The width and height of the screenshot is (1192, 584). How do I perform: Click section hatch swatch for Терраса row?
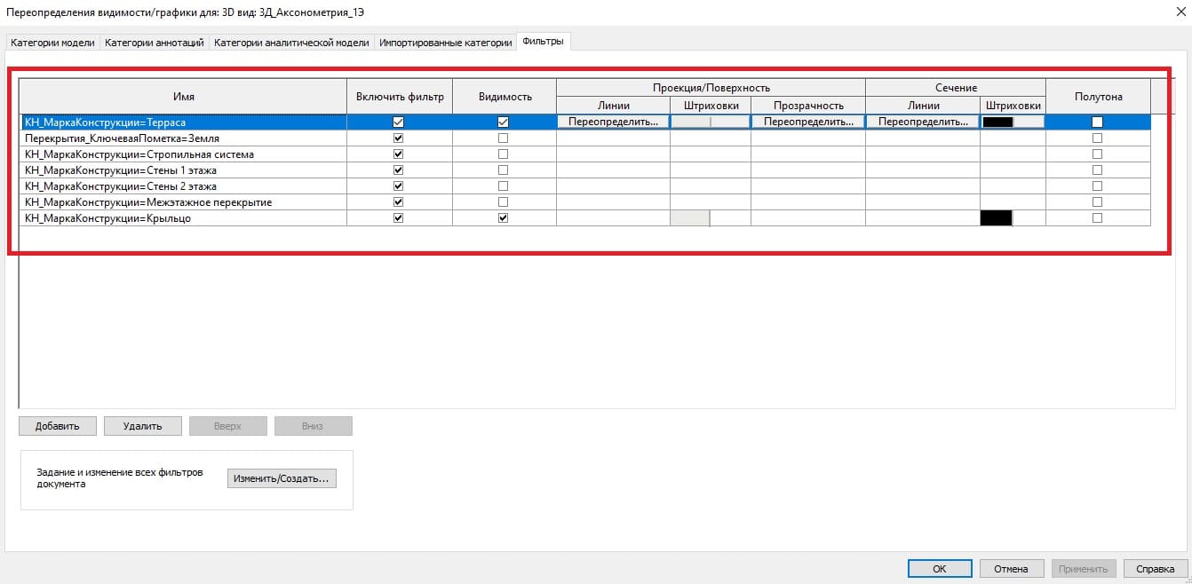pos(998,122)
